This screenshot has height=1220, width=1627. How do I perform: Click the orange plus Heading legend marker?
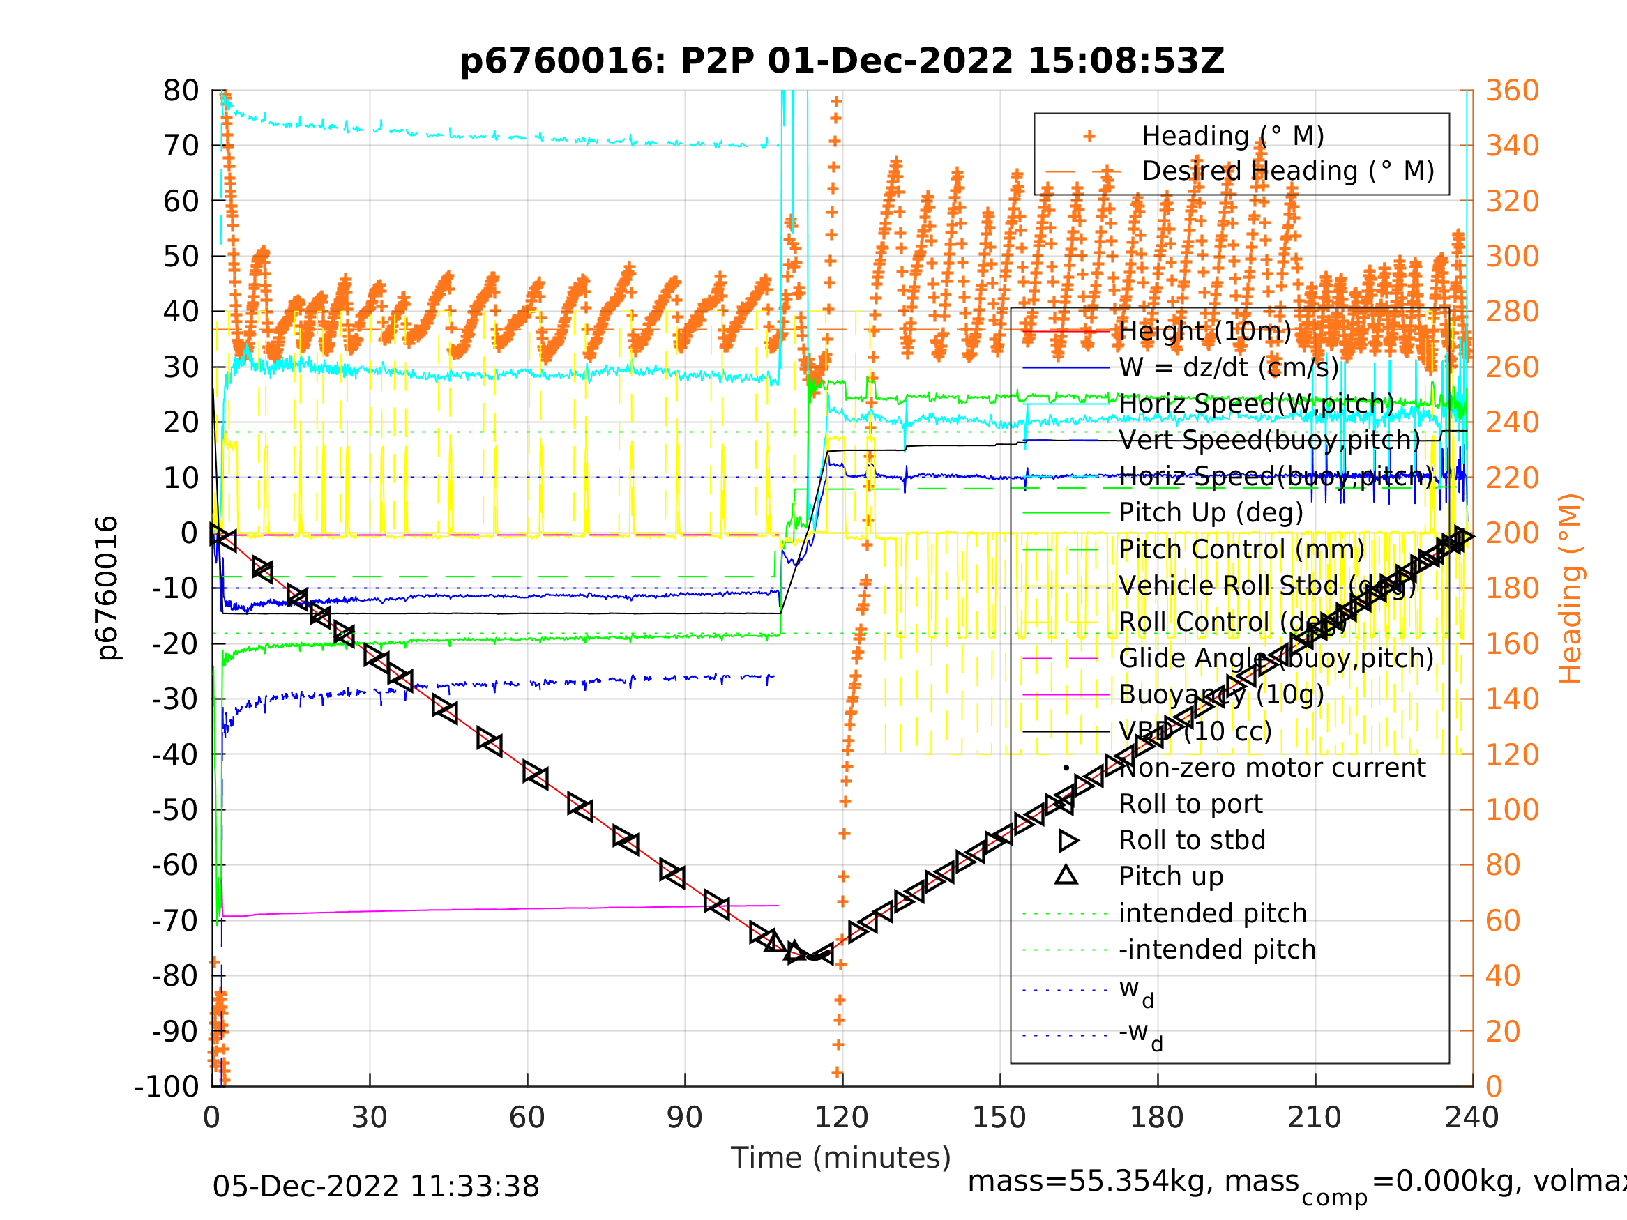[1089, 136]
